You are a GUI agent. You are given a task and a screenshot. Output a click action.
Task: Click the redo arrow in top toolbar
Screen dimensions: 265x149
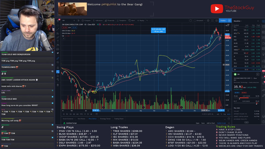coord(150,21)
